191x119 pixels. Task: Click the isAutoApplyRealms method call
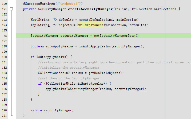click(95, 46)
